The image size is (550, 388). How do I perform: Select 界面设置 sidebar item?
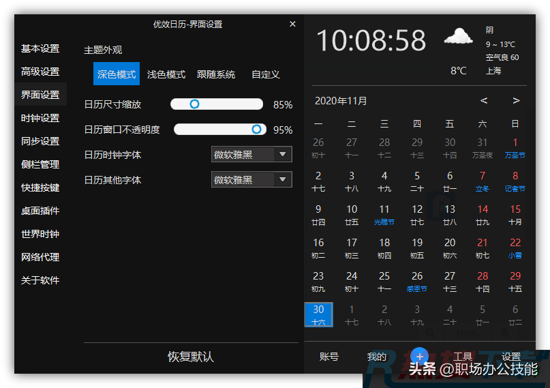[x=40, y=95]
